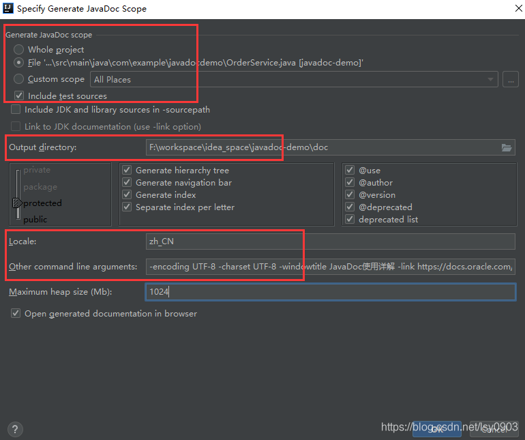Click the Other command line arguments field
Viewport: 525px width, 440px height.
(331, 267)
